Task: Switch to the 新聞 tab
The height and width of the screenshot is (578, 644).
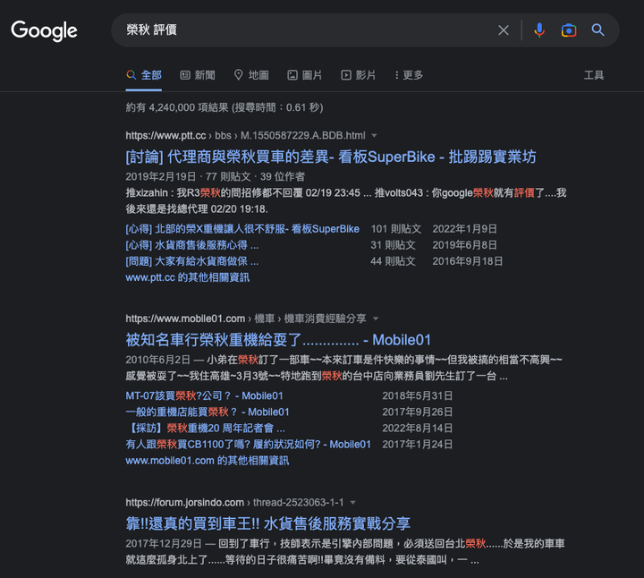Action: click(198, 75)
